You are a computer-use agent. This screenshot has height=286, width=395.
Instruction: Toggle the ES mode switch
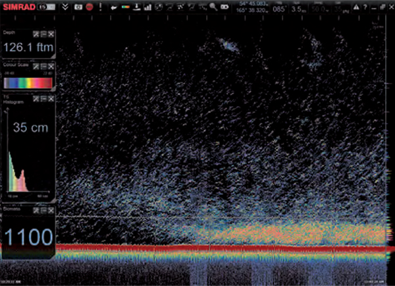point(46,7)
